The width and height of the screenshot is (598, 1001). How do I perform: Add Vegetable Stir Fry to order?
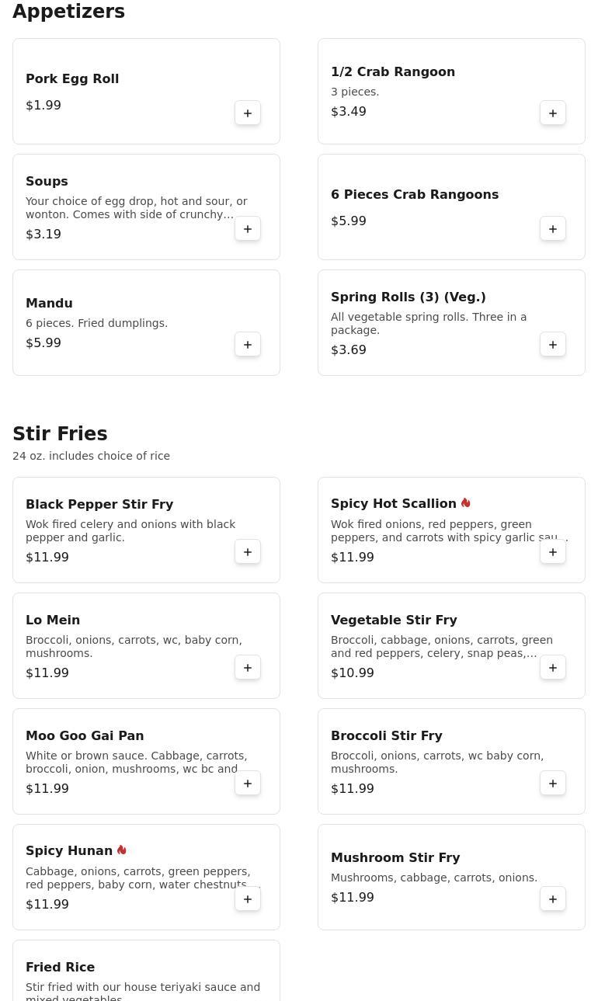(x=553, y=668)
